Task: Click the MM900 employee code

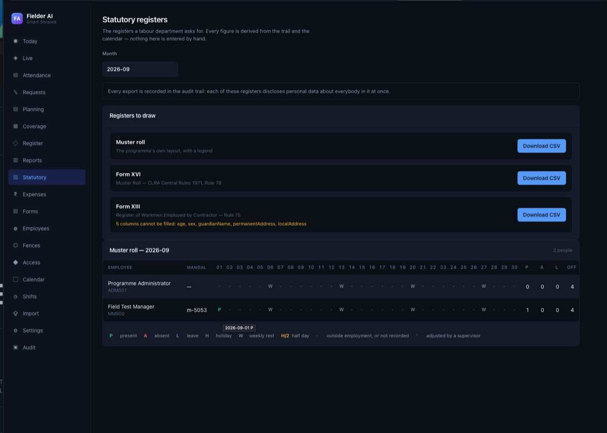Action: tap(116, 314)
